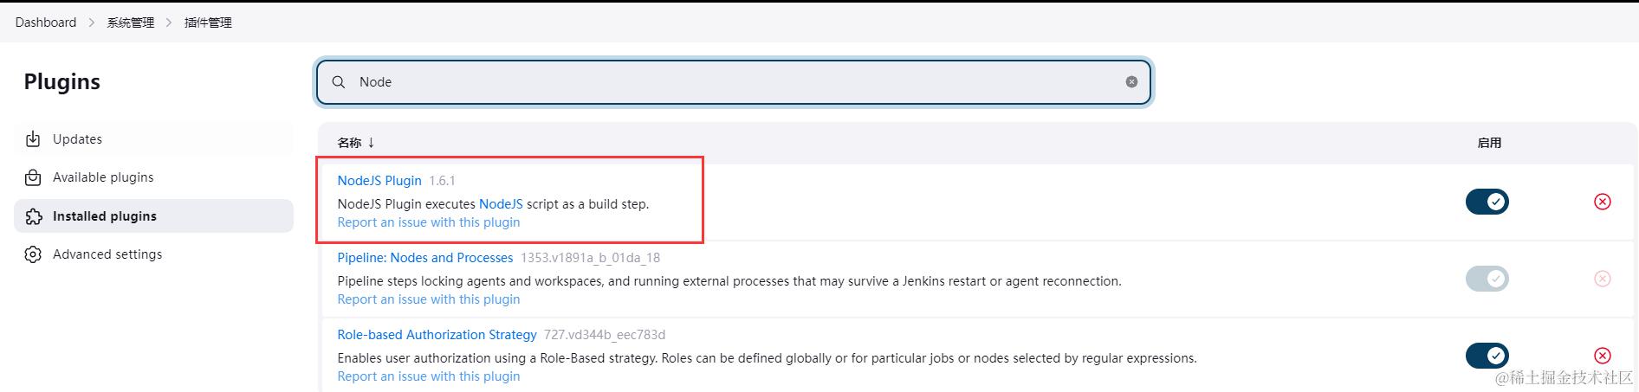Click the Advanced settings gear icon
Viewport: 1639px width, 392px height.
pos(33,254)
